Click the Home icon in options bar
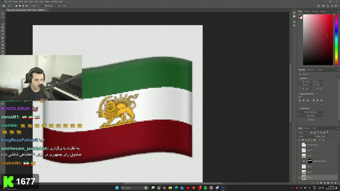340x191 pixels. click(x=3, y=6)
